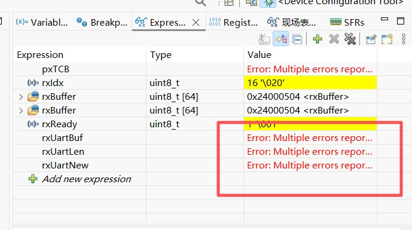The height and width of the screenshot is (230, 412).
Task: Open the Debug perspective bug icon
Action: tap(268, 3)
